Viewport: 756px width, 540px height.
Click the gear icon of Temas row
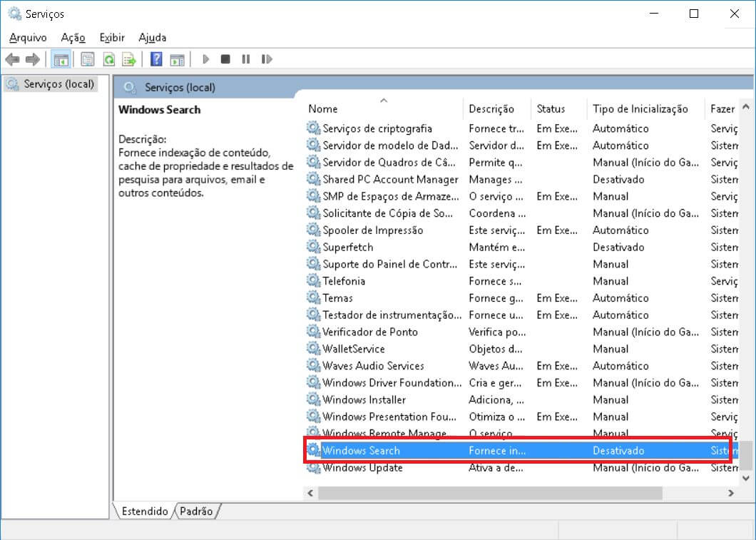313,297
